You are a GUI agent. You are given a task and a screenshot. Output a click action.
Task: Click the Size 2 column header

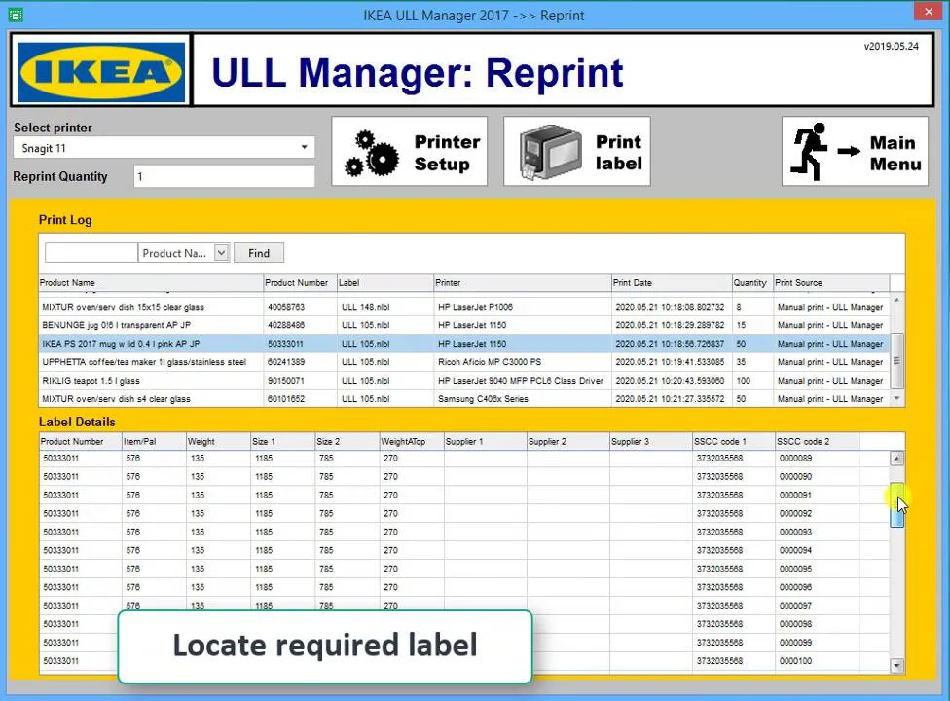tap(347, 442)
